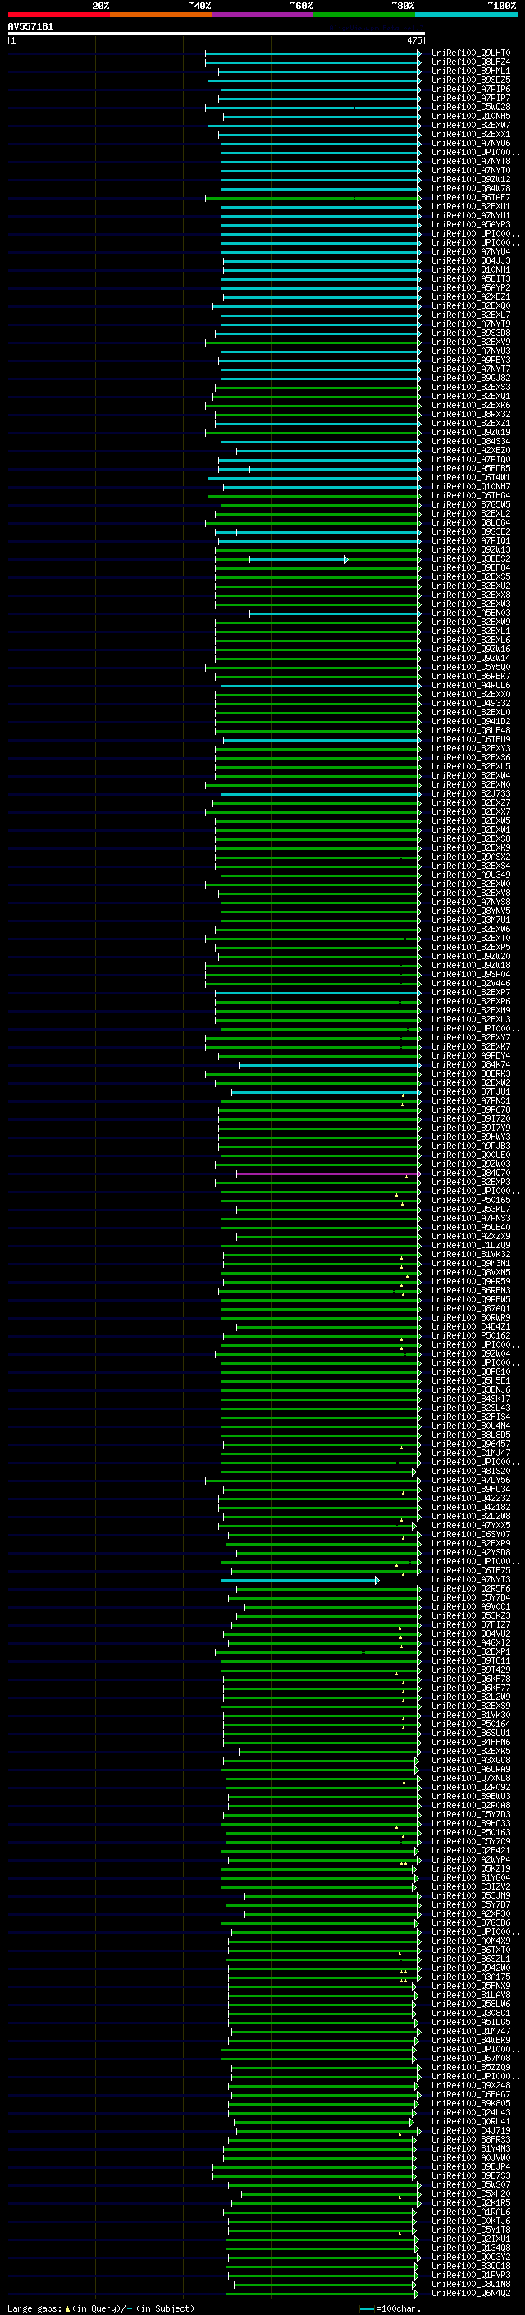
Task: Open hit UniRef100_Q9ZW12
Action: click(470, 180)
